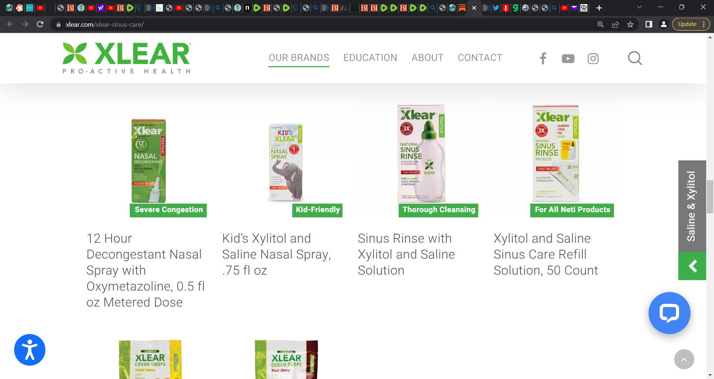Image resolution: width=714 pixels, height=379 pixels.
Task: Open Xlear's YouTube channel icon
Action: pos(568,59)
